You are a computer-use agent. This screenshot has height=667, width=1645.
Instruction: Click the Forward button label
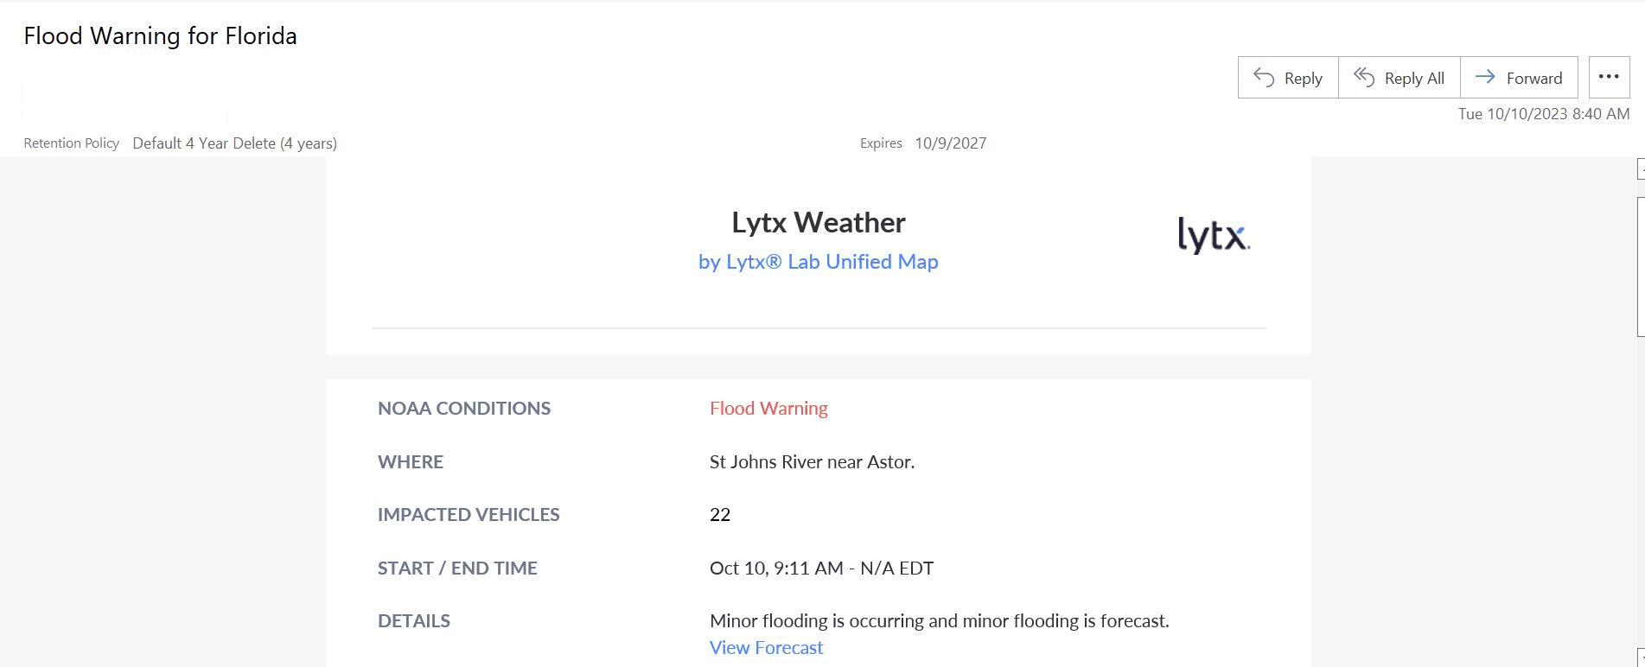point(1534,79)
